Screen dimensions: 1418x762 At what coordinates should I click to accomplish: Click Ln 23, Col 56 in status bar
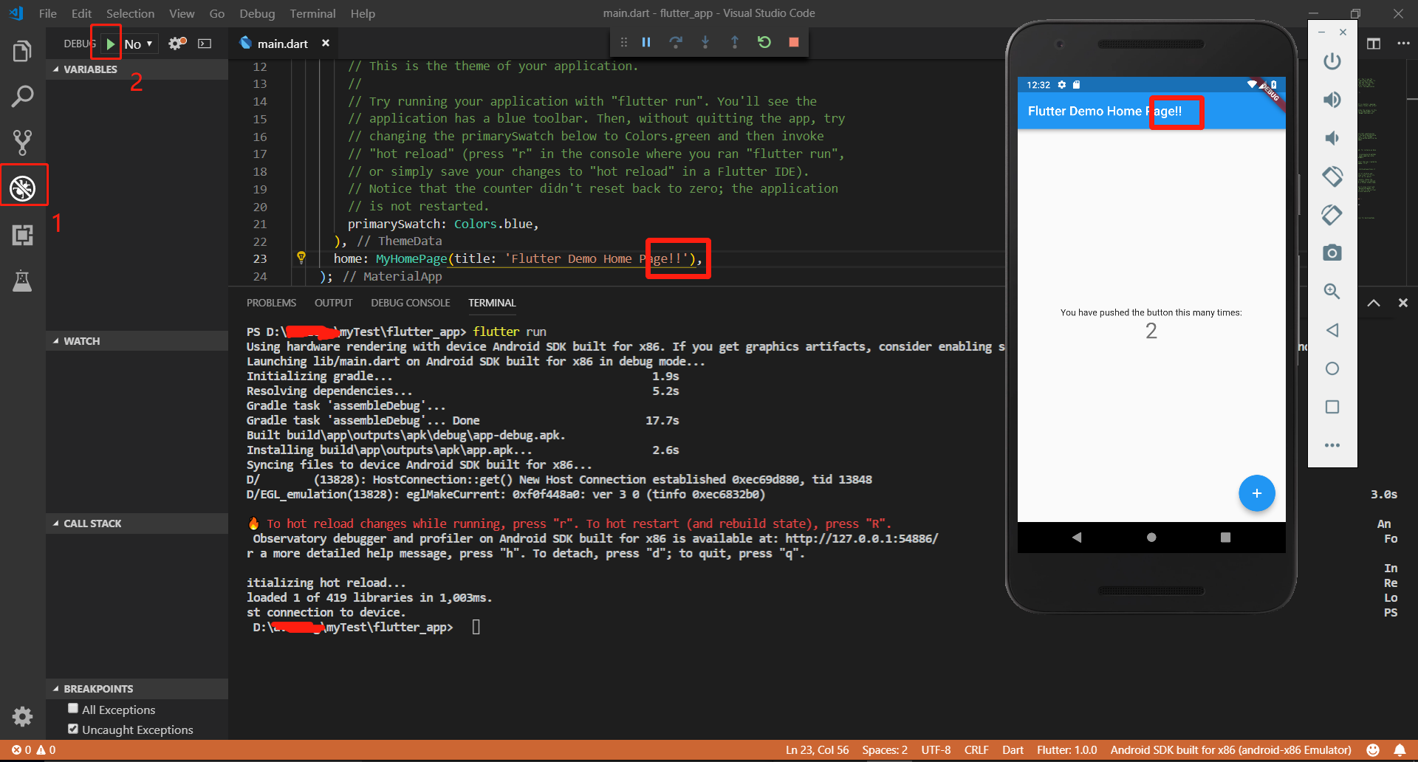tap(818, 750)
